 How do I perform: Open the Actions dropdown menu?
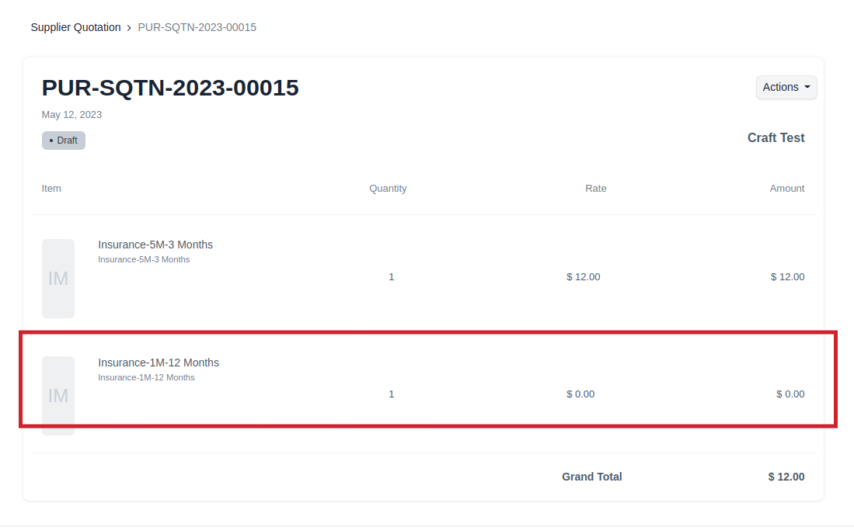click(x=786, y=87)
